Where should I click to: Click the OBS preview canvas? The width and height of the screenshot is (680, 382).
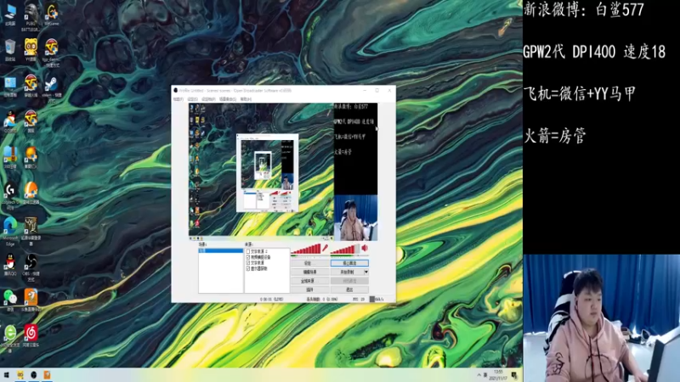pyautogui.click(x=283, y=171)
